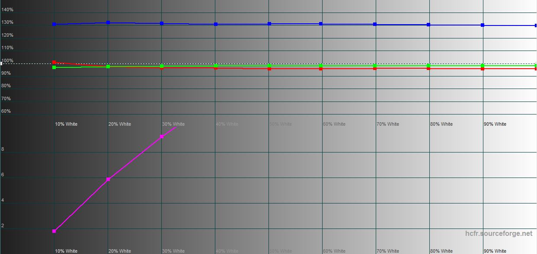Select the blue marker at 90% White

(x=483, y=25)
